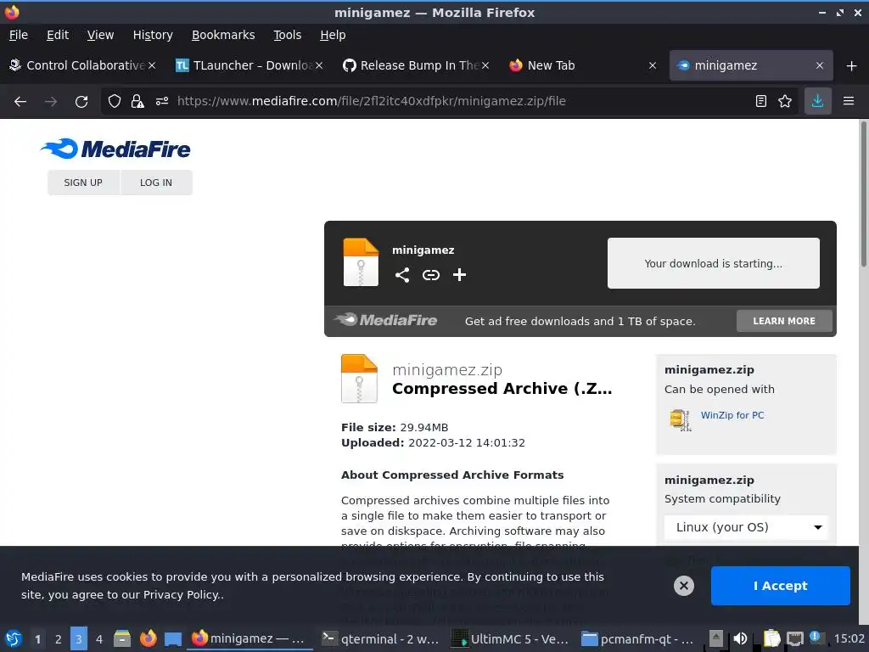Click the vertical page scrollbar
Screen dimensions: 869x652
point(863,194)
